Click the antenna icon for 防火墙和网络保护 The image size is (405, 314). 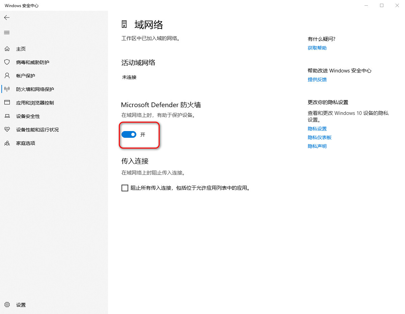7,89
